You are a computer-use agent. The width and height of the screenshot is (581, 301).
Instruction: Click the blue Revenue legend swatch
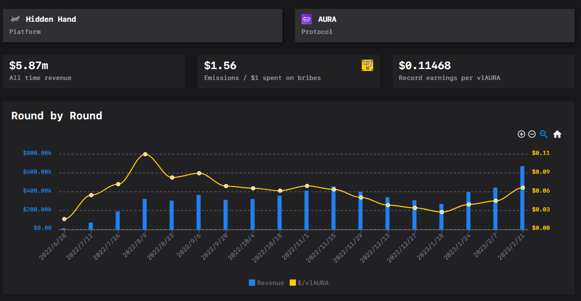pos(252,283)
